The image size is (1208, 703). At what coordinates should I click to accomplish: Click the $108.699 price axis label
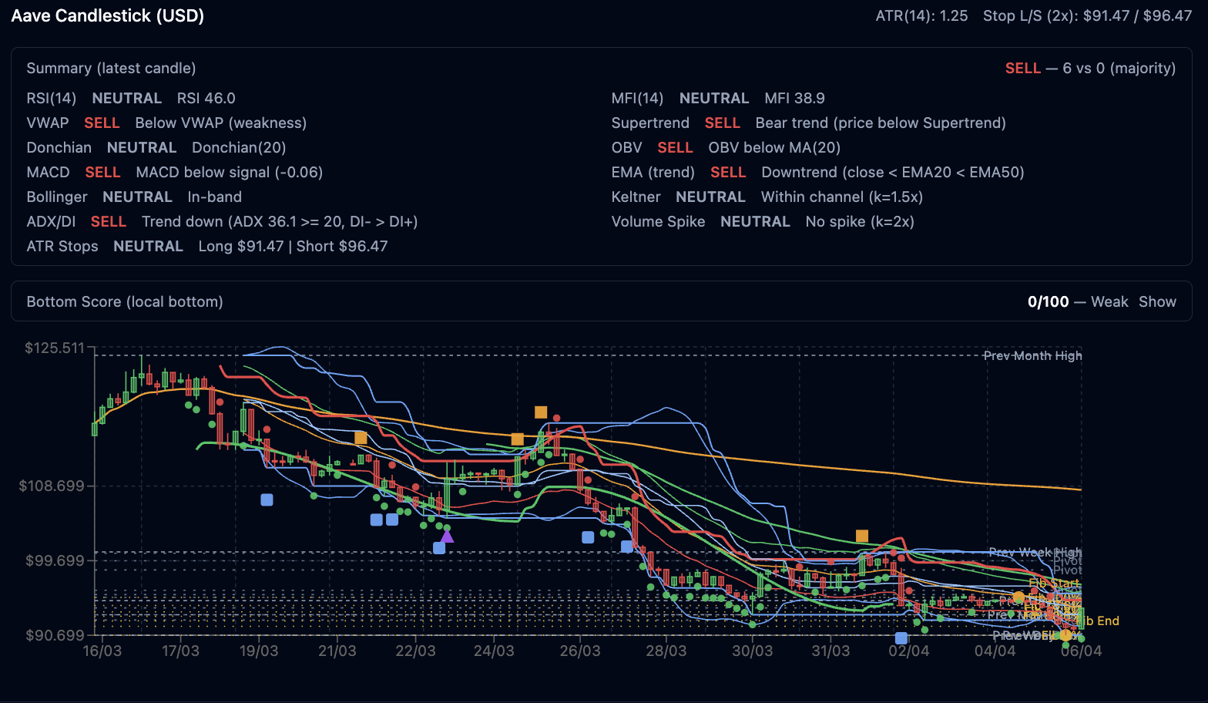pos(52,486)
